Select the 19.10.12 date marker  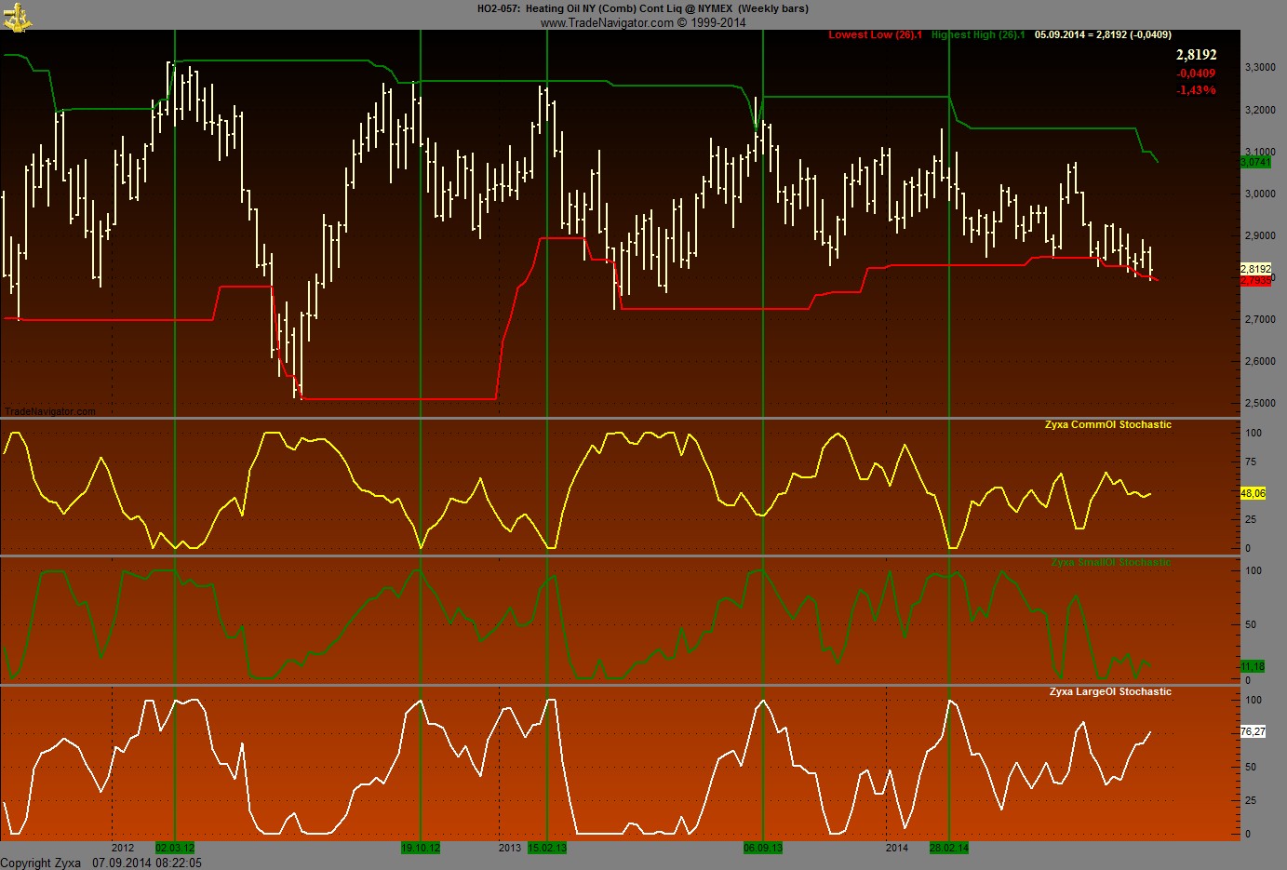click(x=421, y=848)
